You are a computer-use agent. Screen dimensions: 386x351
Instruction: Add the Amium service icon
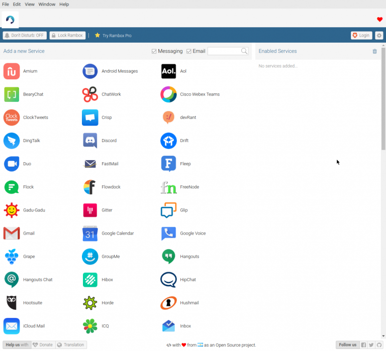point(12,71)
